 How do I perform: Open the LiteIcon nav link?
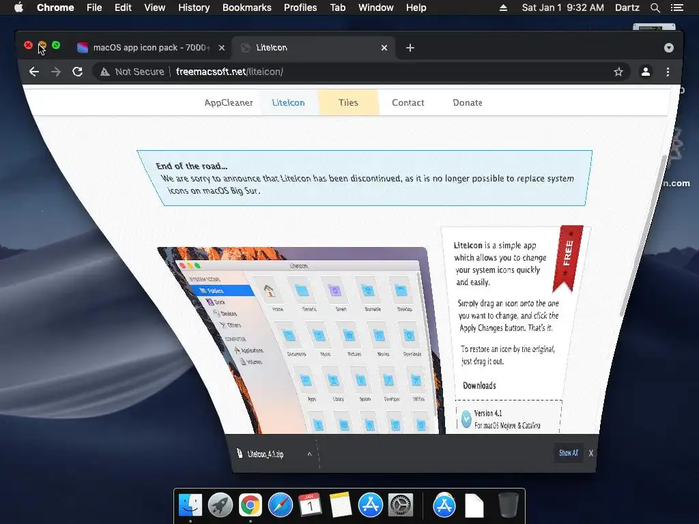point(289,102)
